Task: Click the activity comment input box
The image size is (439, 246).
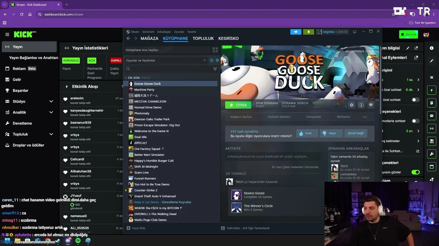Action: pos(273,156)
